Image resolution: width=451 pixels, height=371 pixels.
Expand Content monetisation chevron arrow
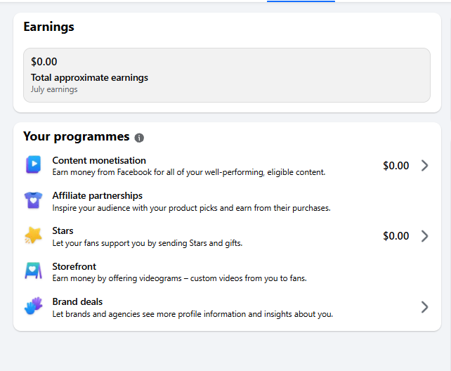(x=425, y=165)
